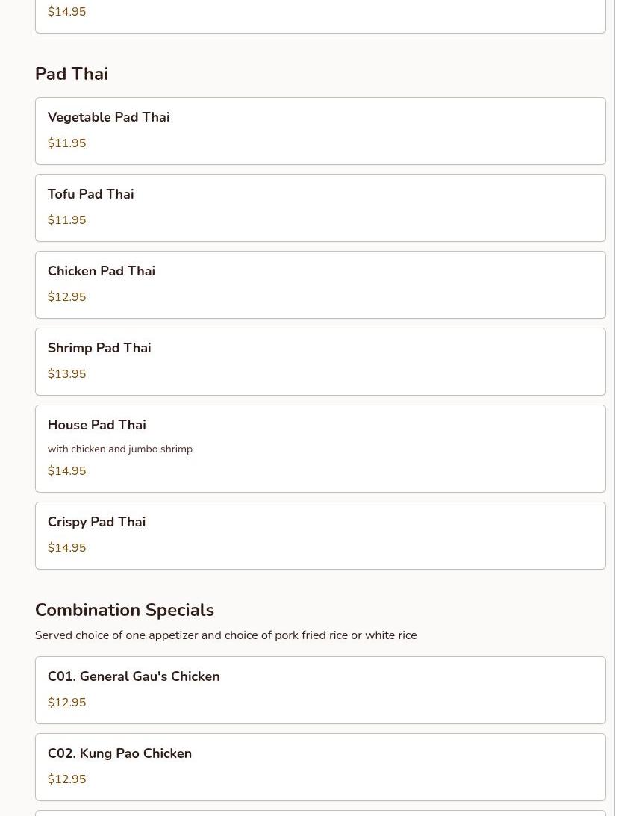Screen dimensions: 630x816
Task: Click the Chicken Pad Thai $12.95 price
Action: 66,297
